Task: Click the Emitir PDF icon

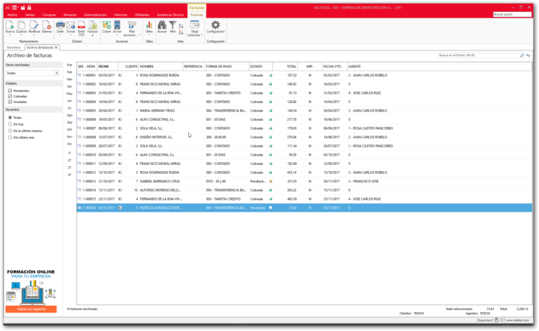Action: click(81, 28)
